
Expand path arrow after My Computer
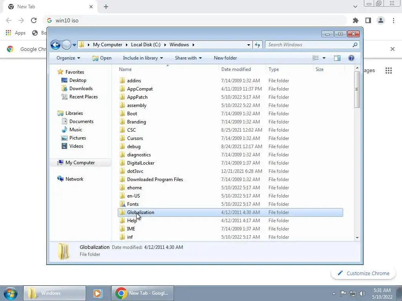[127, 45]
